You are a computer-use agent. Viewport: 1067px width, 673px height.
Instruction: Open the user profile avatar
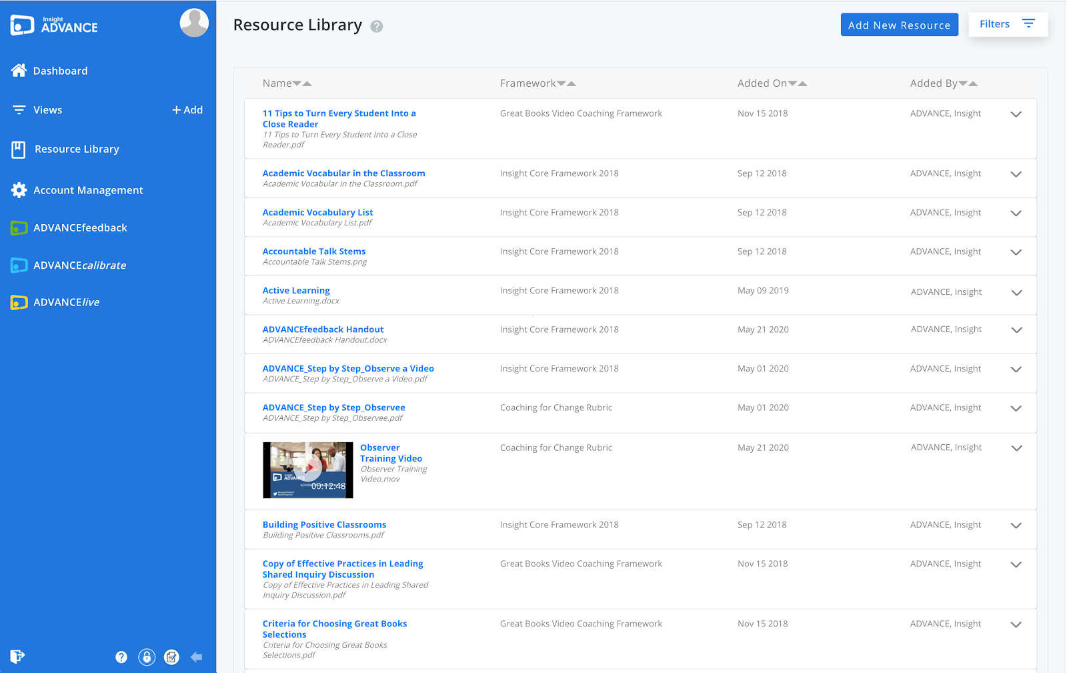coord(194,23)
